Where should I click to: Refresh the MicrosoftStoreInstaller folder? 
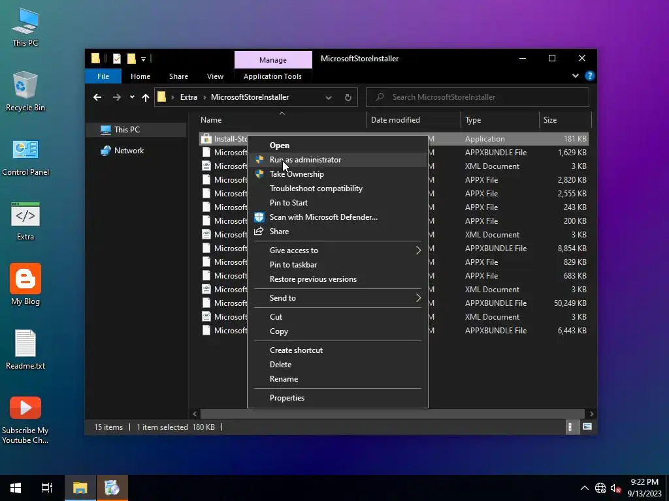(x=348, y=98)
